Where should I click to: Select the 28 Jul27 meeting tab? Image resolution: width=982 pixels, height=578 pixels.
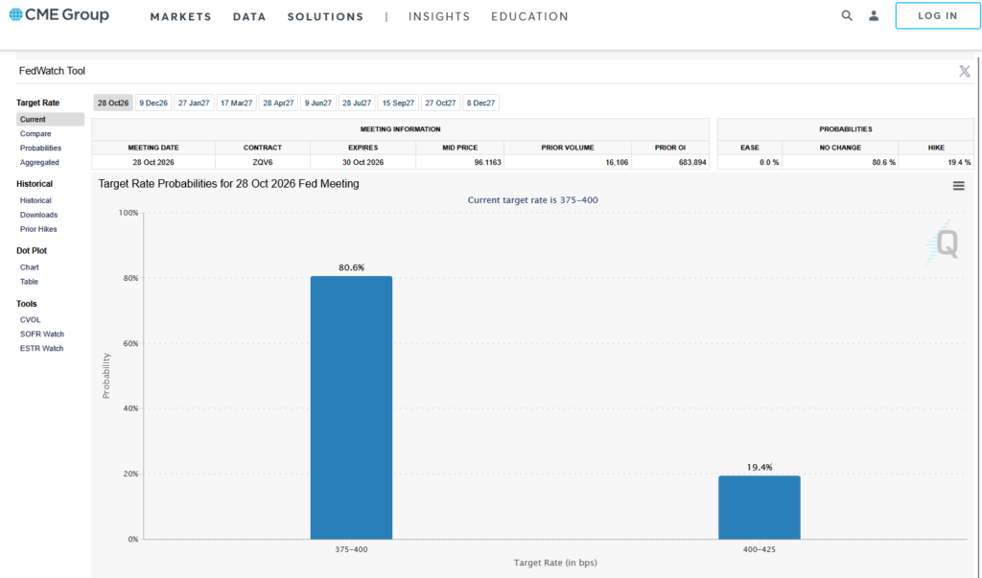[x=357, y=103]
